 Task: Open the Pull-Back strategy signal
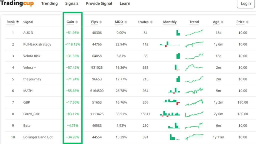pos(37,44)
